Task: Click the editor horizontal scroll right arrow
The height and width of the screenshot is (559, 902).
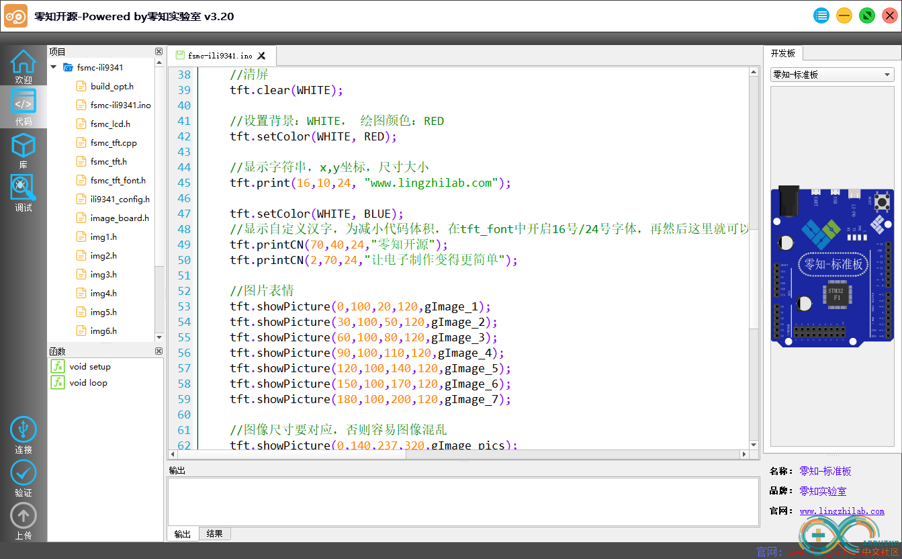Action: coord(744,454)
